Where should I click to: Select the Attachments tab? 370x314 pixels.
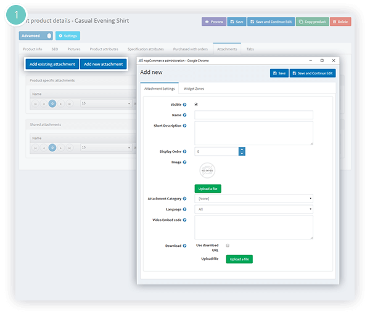(x=227, y=49)
